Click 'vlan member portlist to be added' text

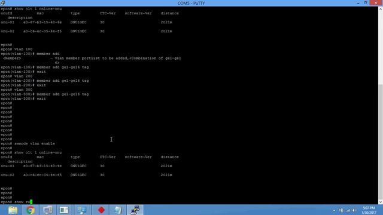(92, 59)
